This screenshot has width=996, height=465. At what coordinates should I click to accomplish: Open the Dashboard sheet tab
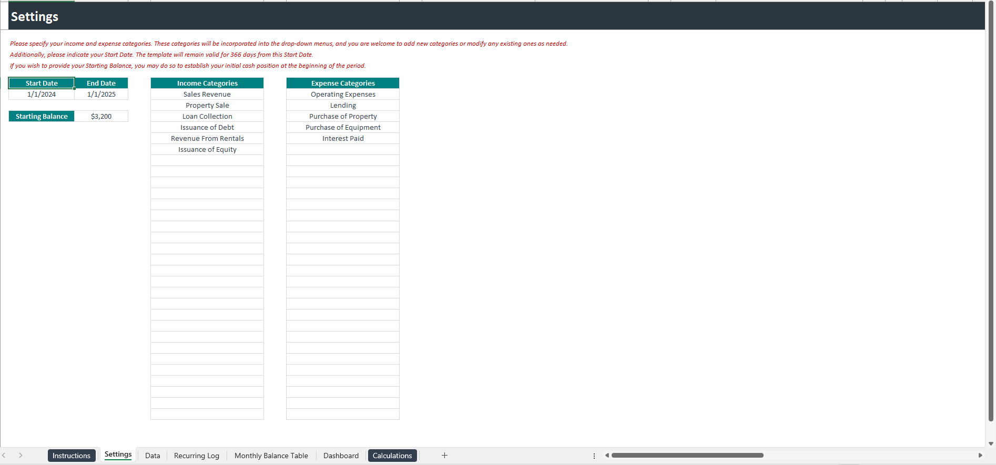pyautogui.click(x=341, y=456)
